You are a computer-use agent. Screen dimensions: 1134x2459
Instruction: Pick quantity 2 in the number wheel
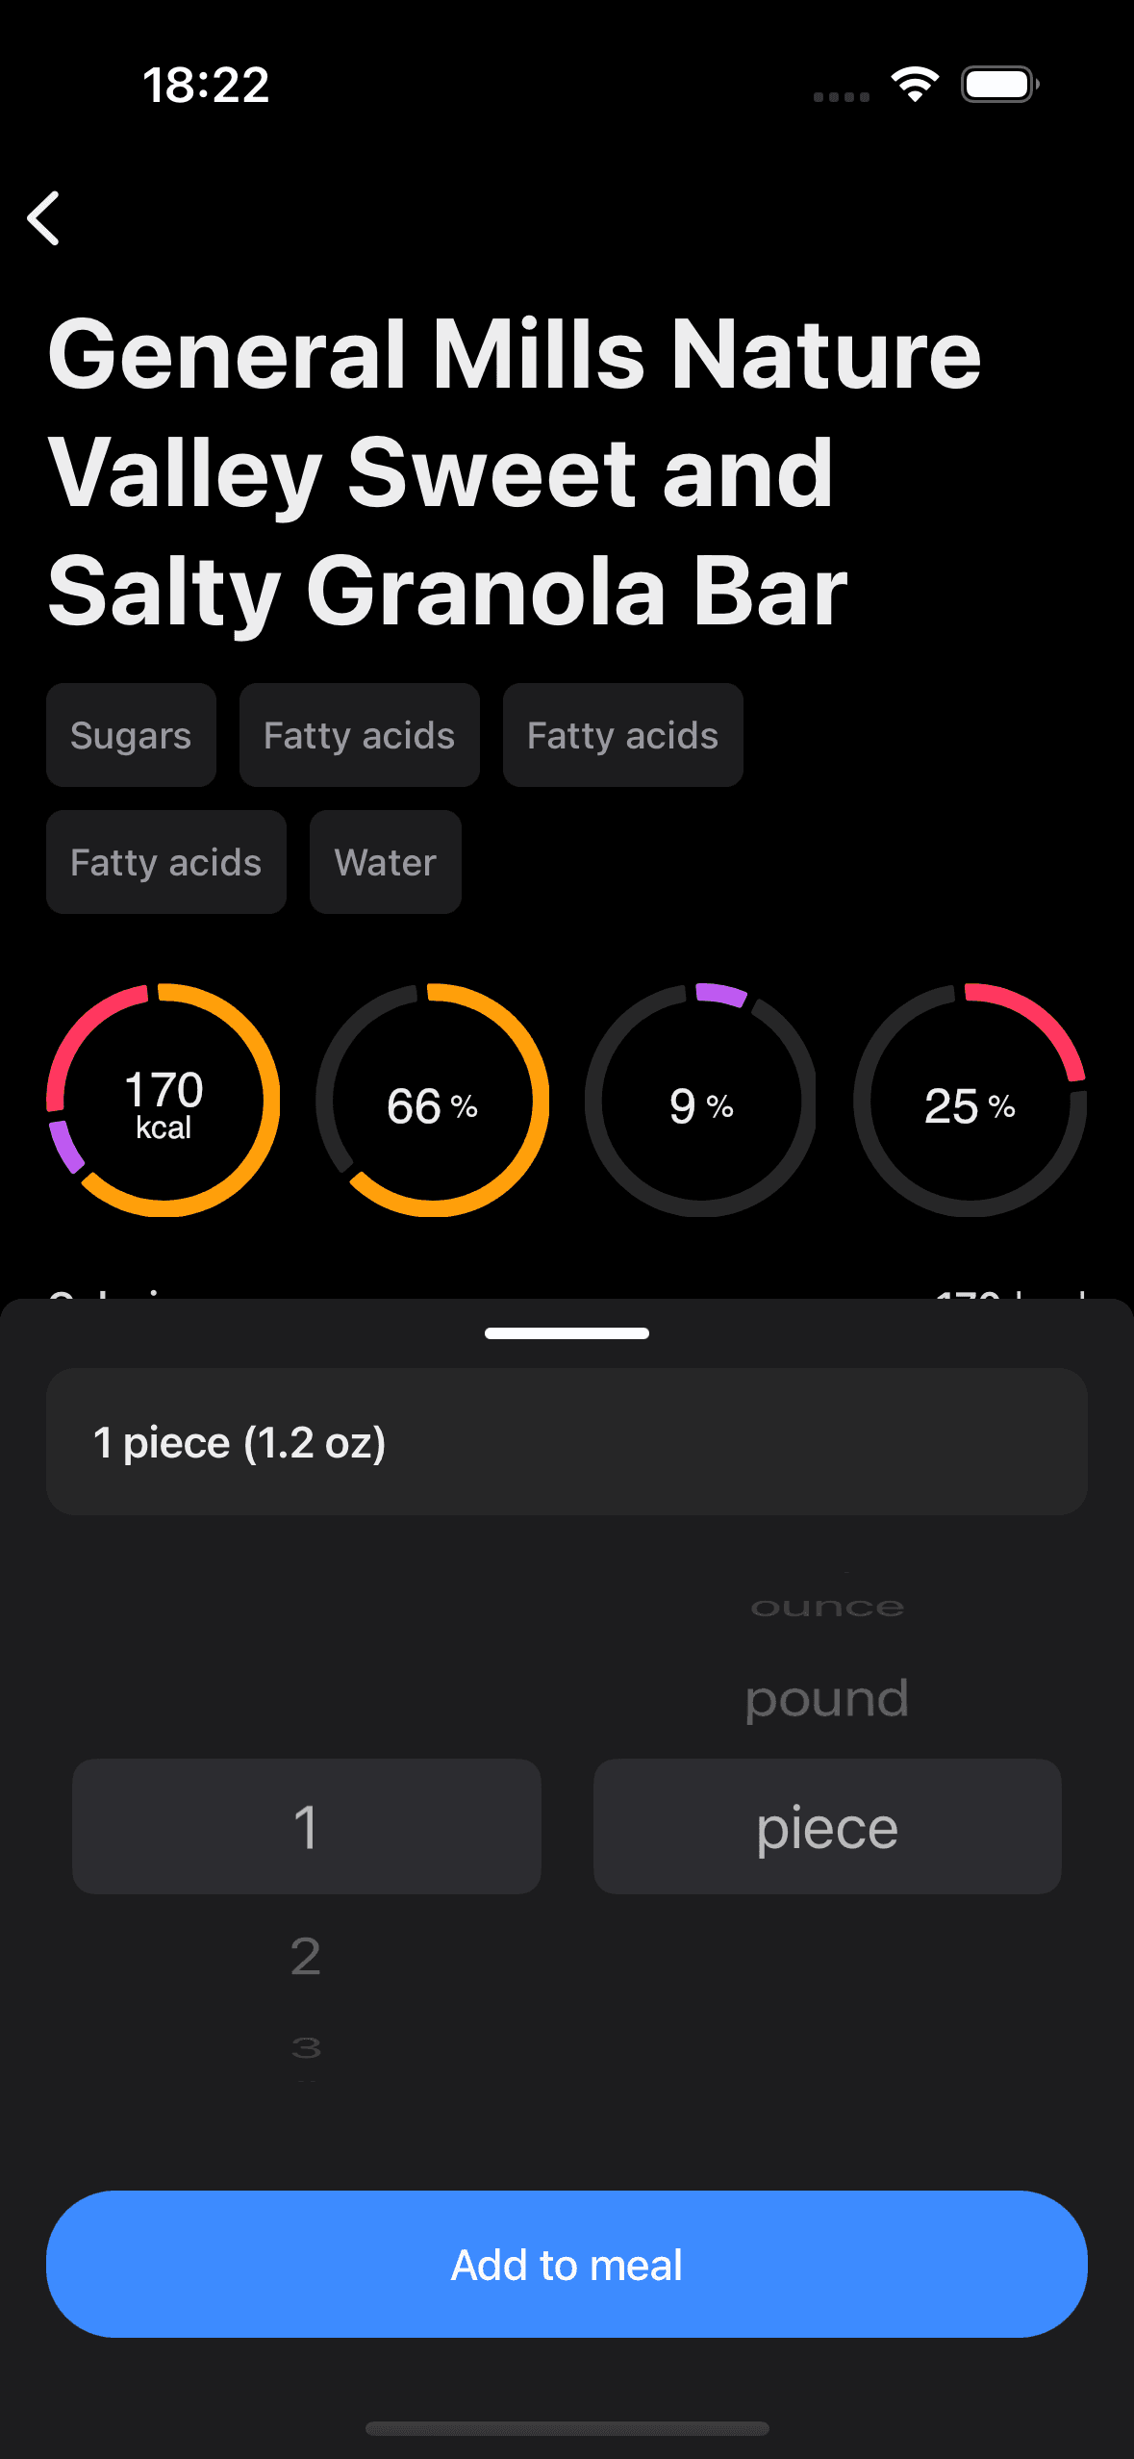pos(306,1957)
